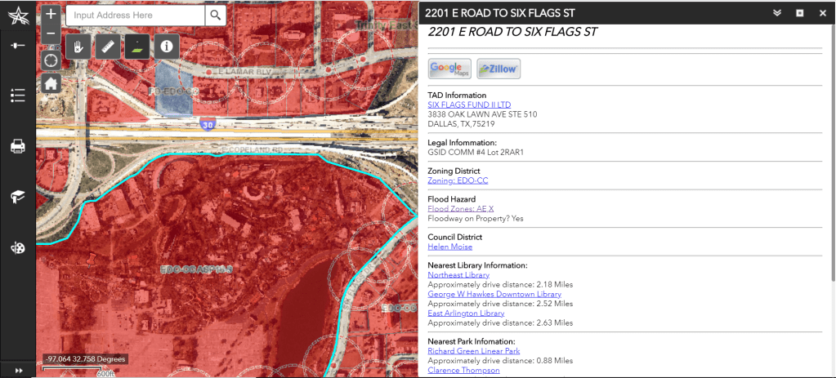The image size is (836, 378).
Task: Open the info widget
Action: [x=166, y=46]
